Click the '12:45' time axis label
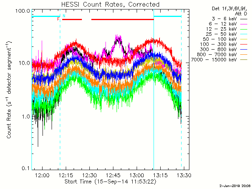The width and height of the screenshot is (252, 189). tap(113, 175)
